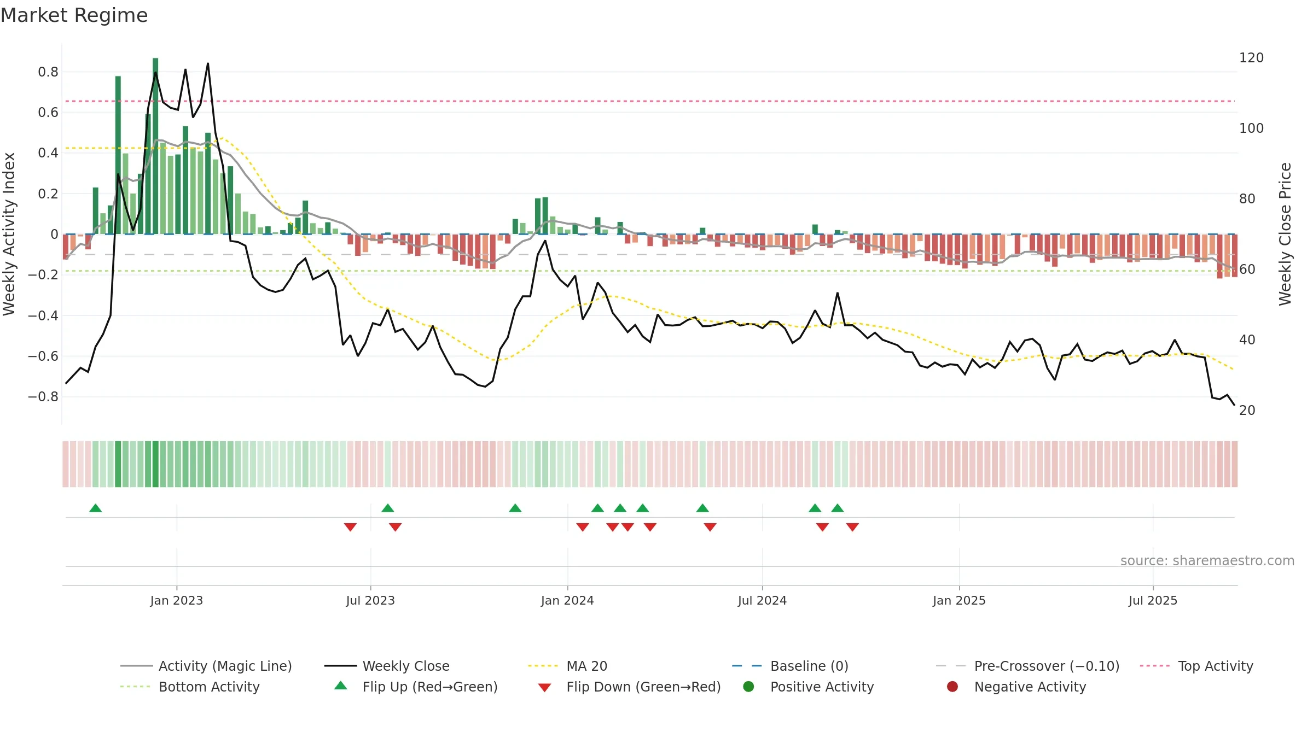
Task: Click the highest peak of the black Weekly Close line
Action: pos(208,64)
